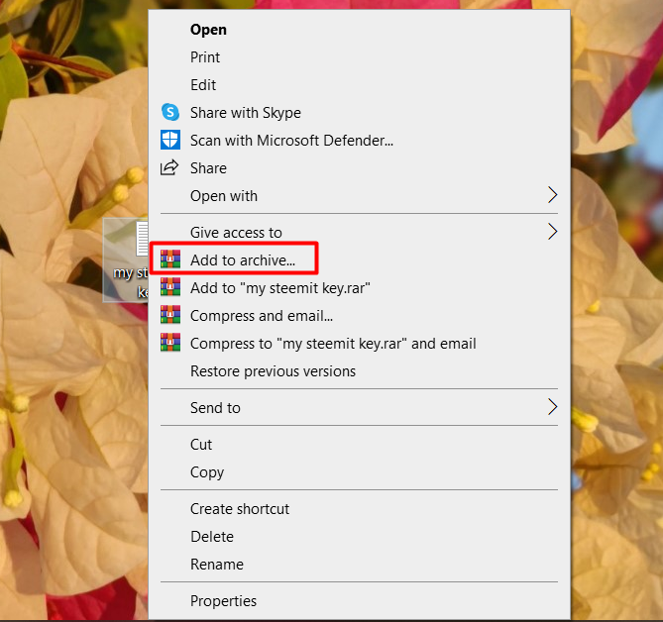This screenshot has width=663, height=622.
Task: Select Compress to "my steemit key.rar" and email
Action: coord(359,343)
